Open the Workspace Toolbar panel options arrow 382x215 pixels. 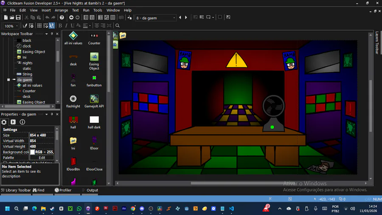click(x=46, y=34)
